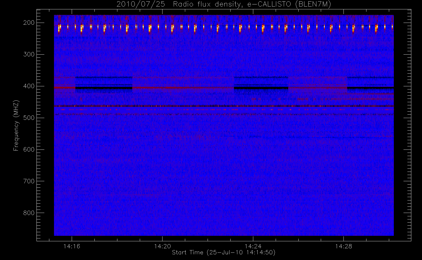Click the 200 frequency tick label
This screenshot has width=422, height=260.
click(29, 23)
